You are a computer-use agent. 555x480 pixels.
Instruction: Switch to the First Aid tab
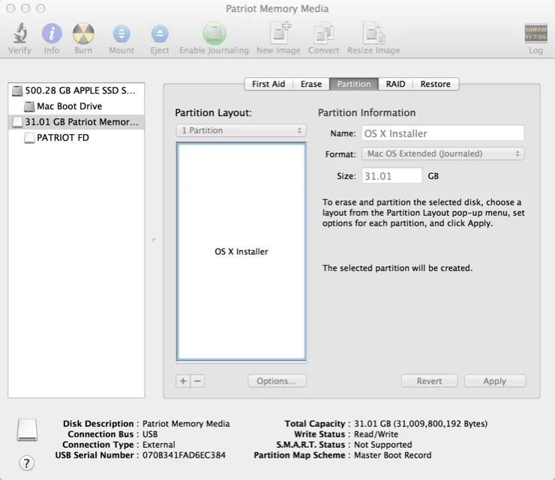click(x=268, y=84)
